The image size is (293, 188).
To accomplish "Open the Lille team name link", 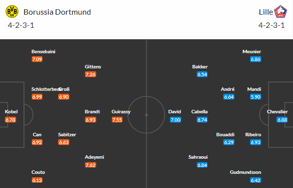I will pyautogui.click(x=266, y=12).
